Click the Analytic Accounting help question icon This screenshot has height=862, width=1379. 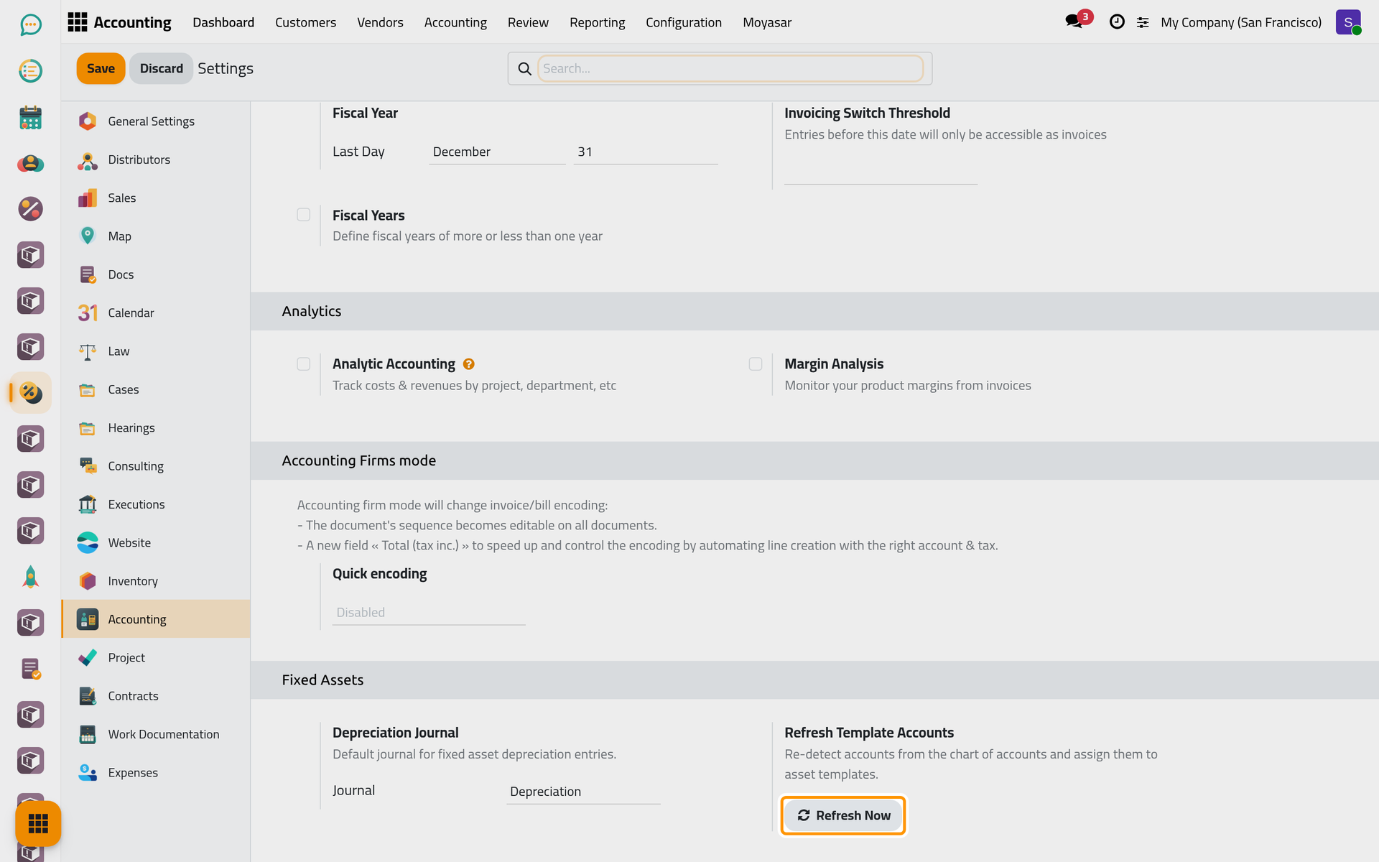click(x=469, y=364)
